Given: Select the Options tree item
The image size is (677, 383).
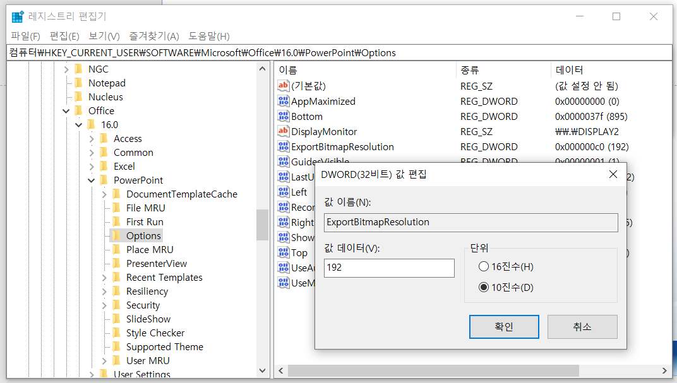Looking at the screenshot, I should (x=143, y=235).
